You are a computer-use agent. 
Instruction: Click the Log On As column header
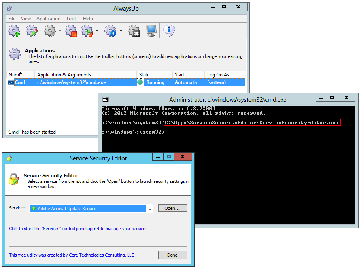point(225,75)
